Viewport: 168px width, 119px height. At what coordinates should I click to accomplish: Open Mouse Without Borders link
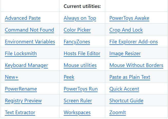point(136,65)
